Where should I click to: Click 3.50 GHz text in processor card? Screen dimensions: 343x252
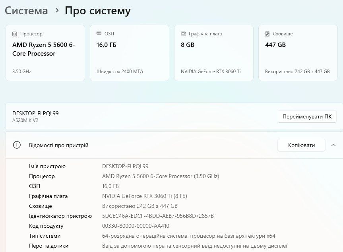pyautogui.click(x=21, y=72)
